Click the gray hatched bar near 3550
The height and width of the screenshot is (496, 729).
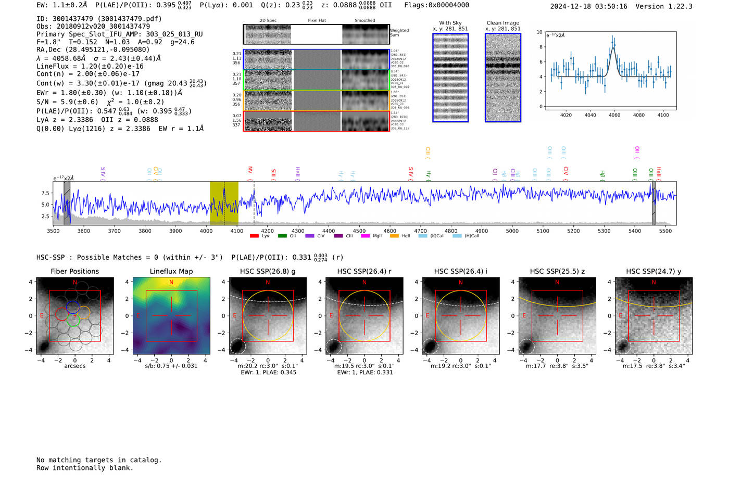(67, 203)
